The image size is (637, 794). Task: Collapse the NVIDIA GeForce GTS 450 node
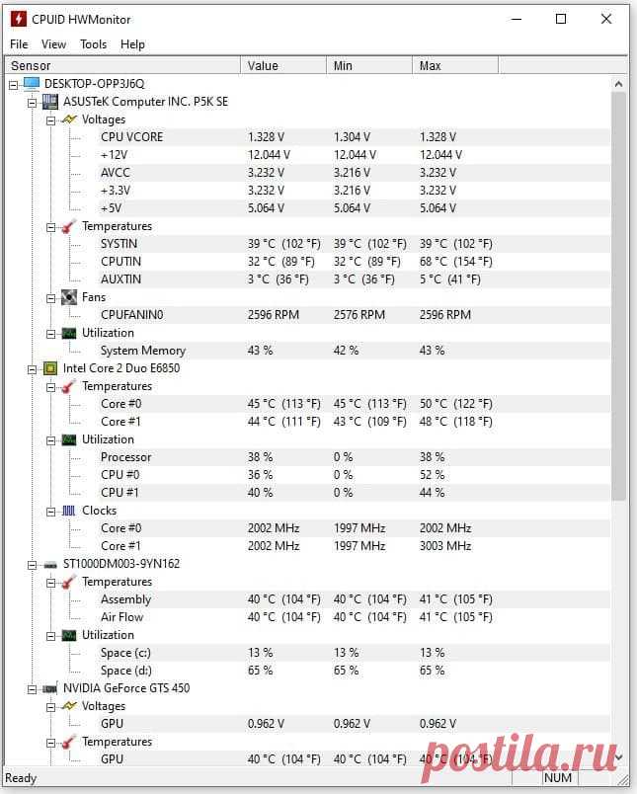tap(32, 689)
